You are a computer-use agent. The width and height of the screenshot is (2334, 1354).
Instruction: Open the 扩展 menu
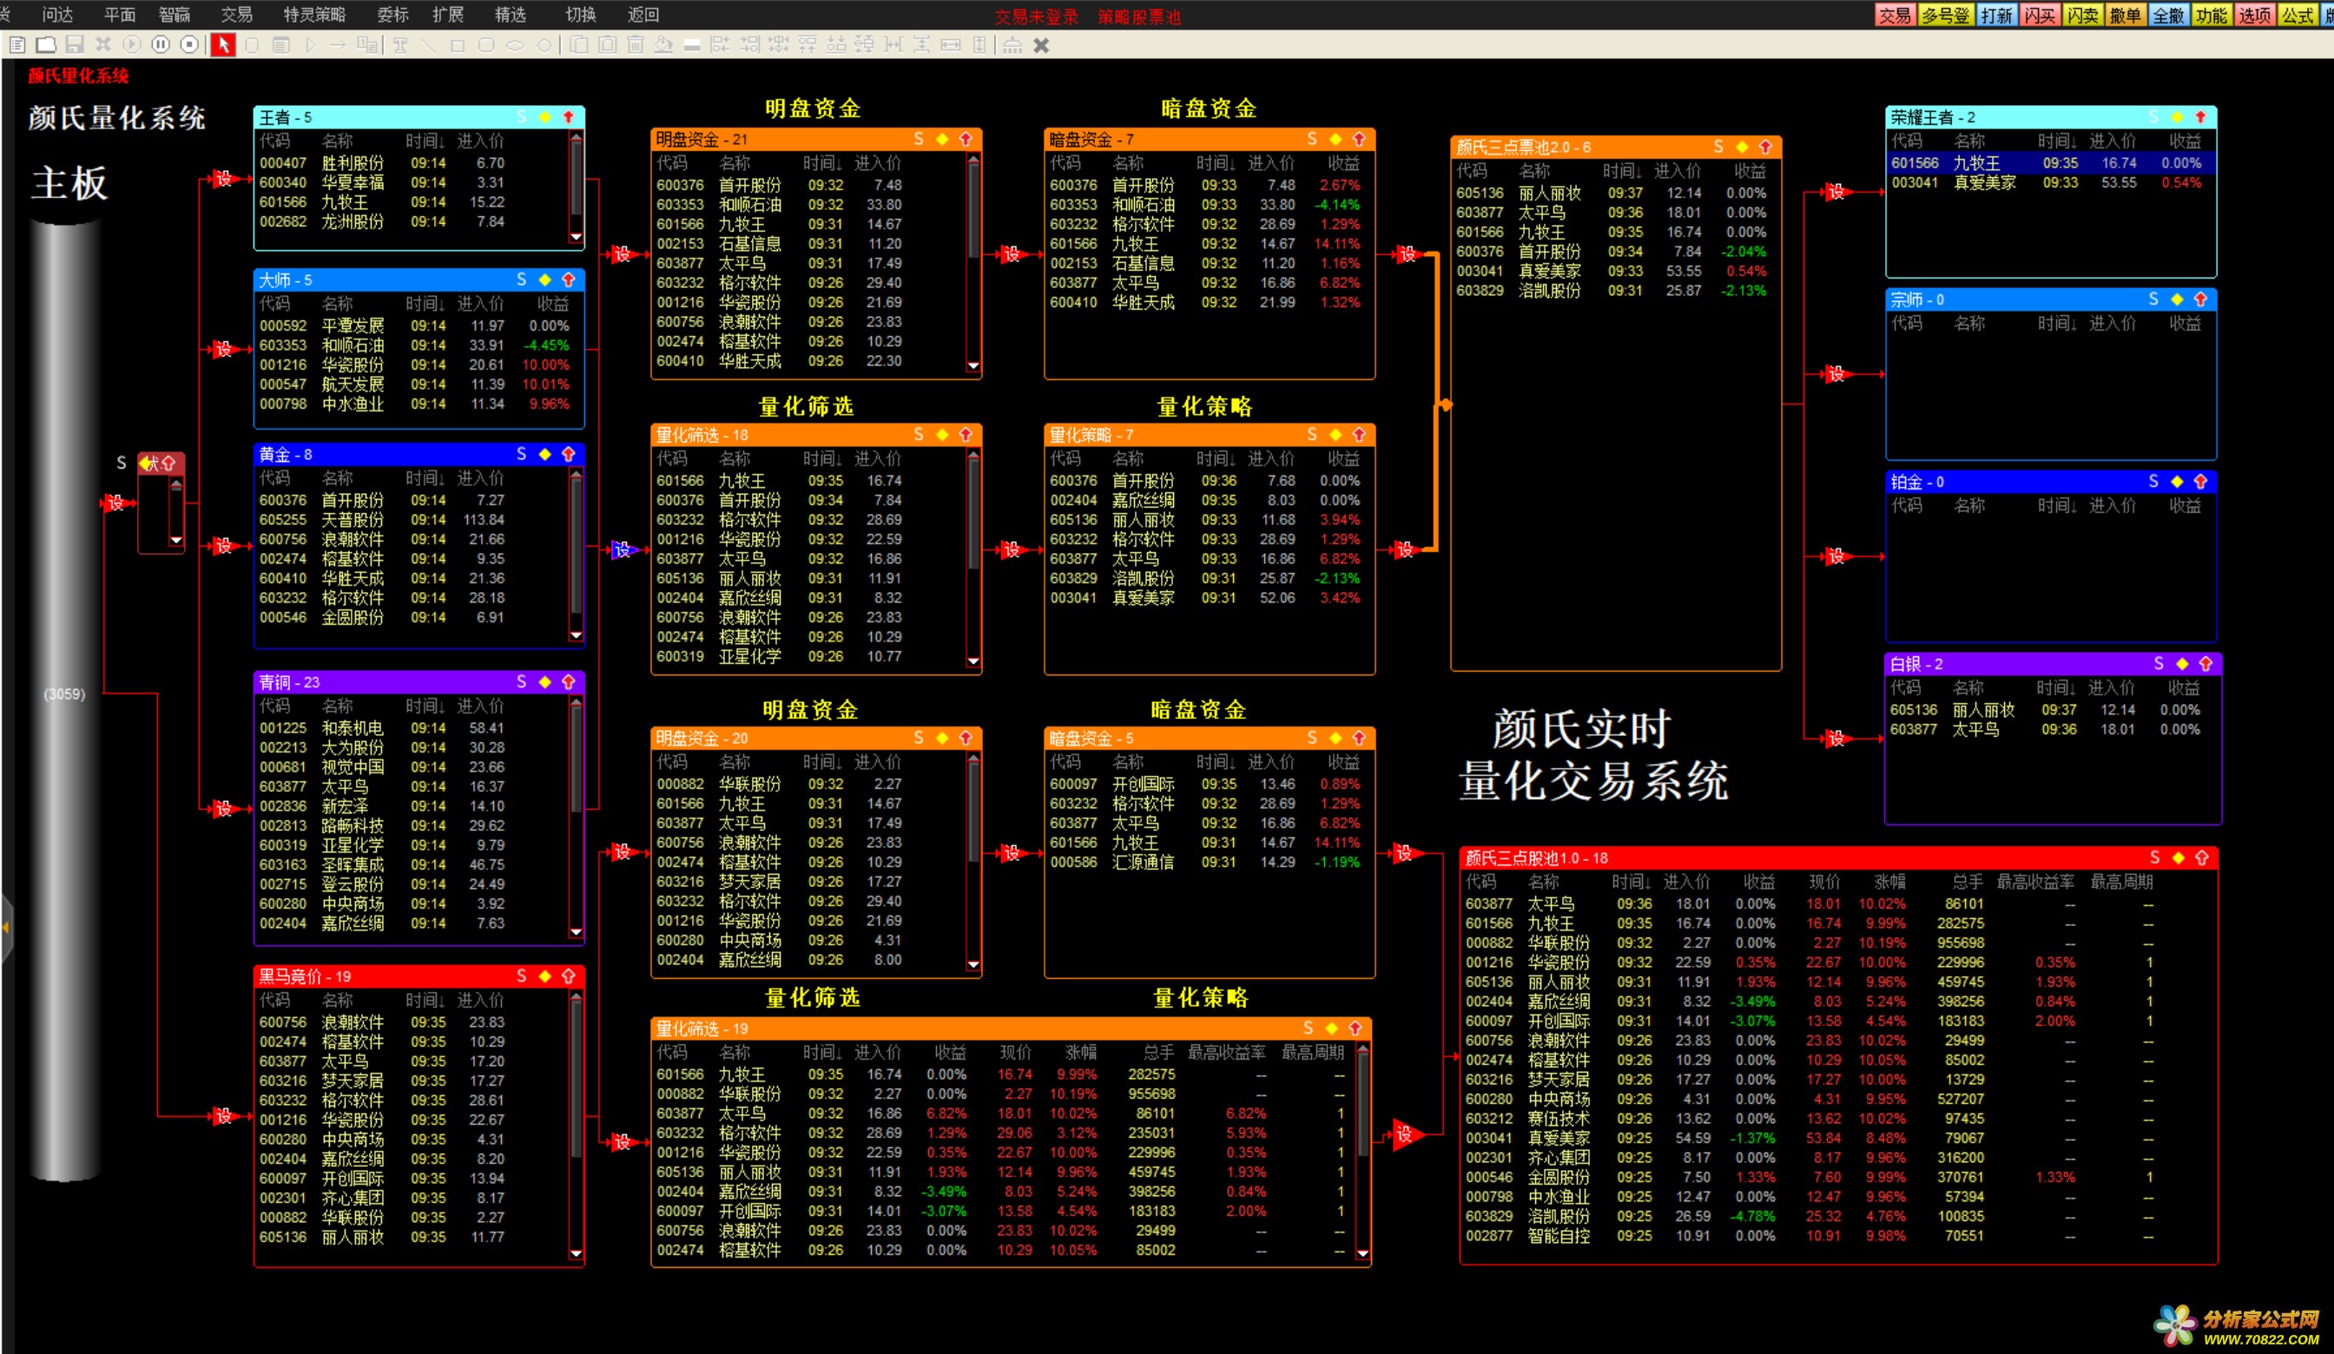448,15
